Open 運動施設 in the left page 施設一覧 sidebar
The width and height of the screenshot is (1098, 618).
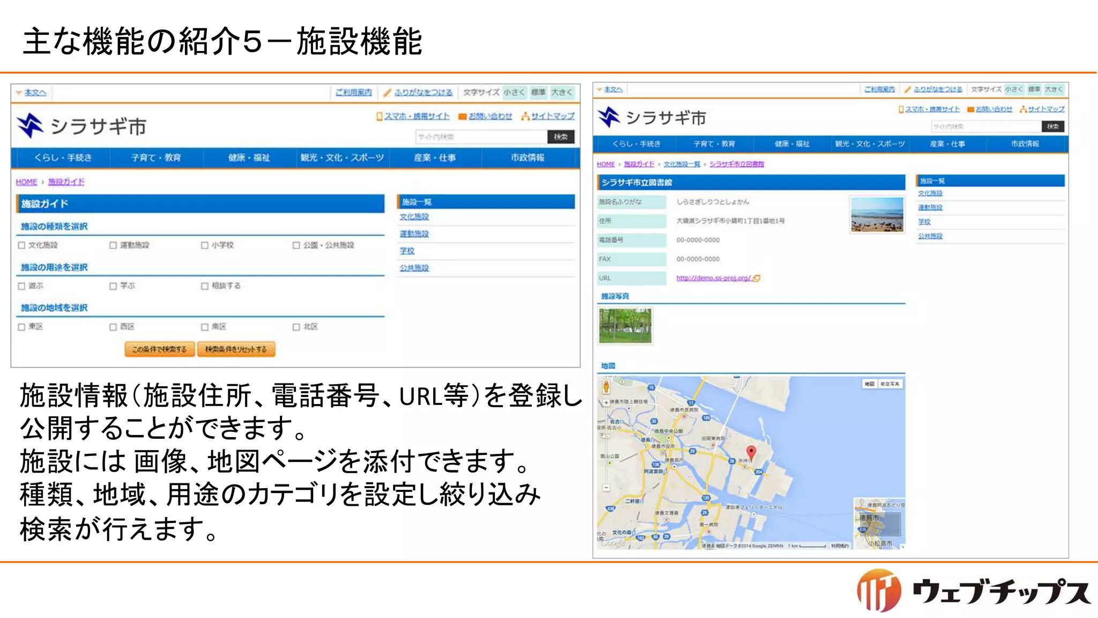pyautogui.click(x=414, y=233)
